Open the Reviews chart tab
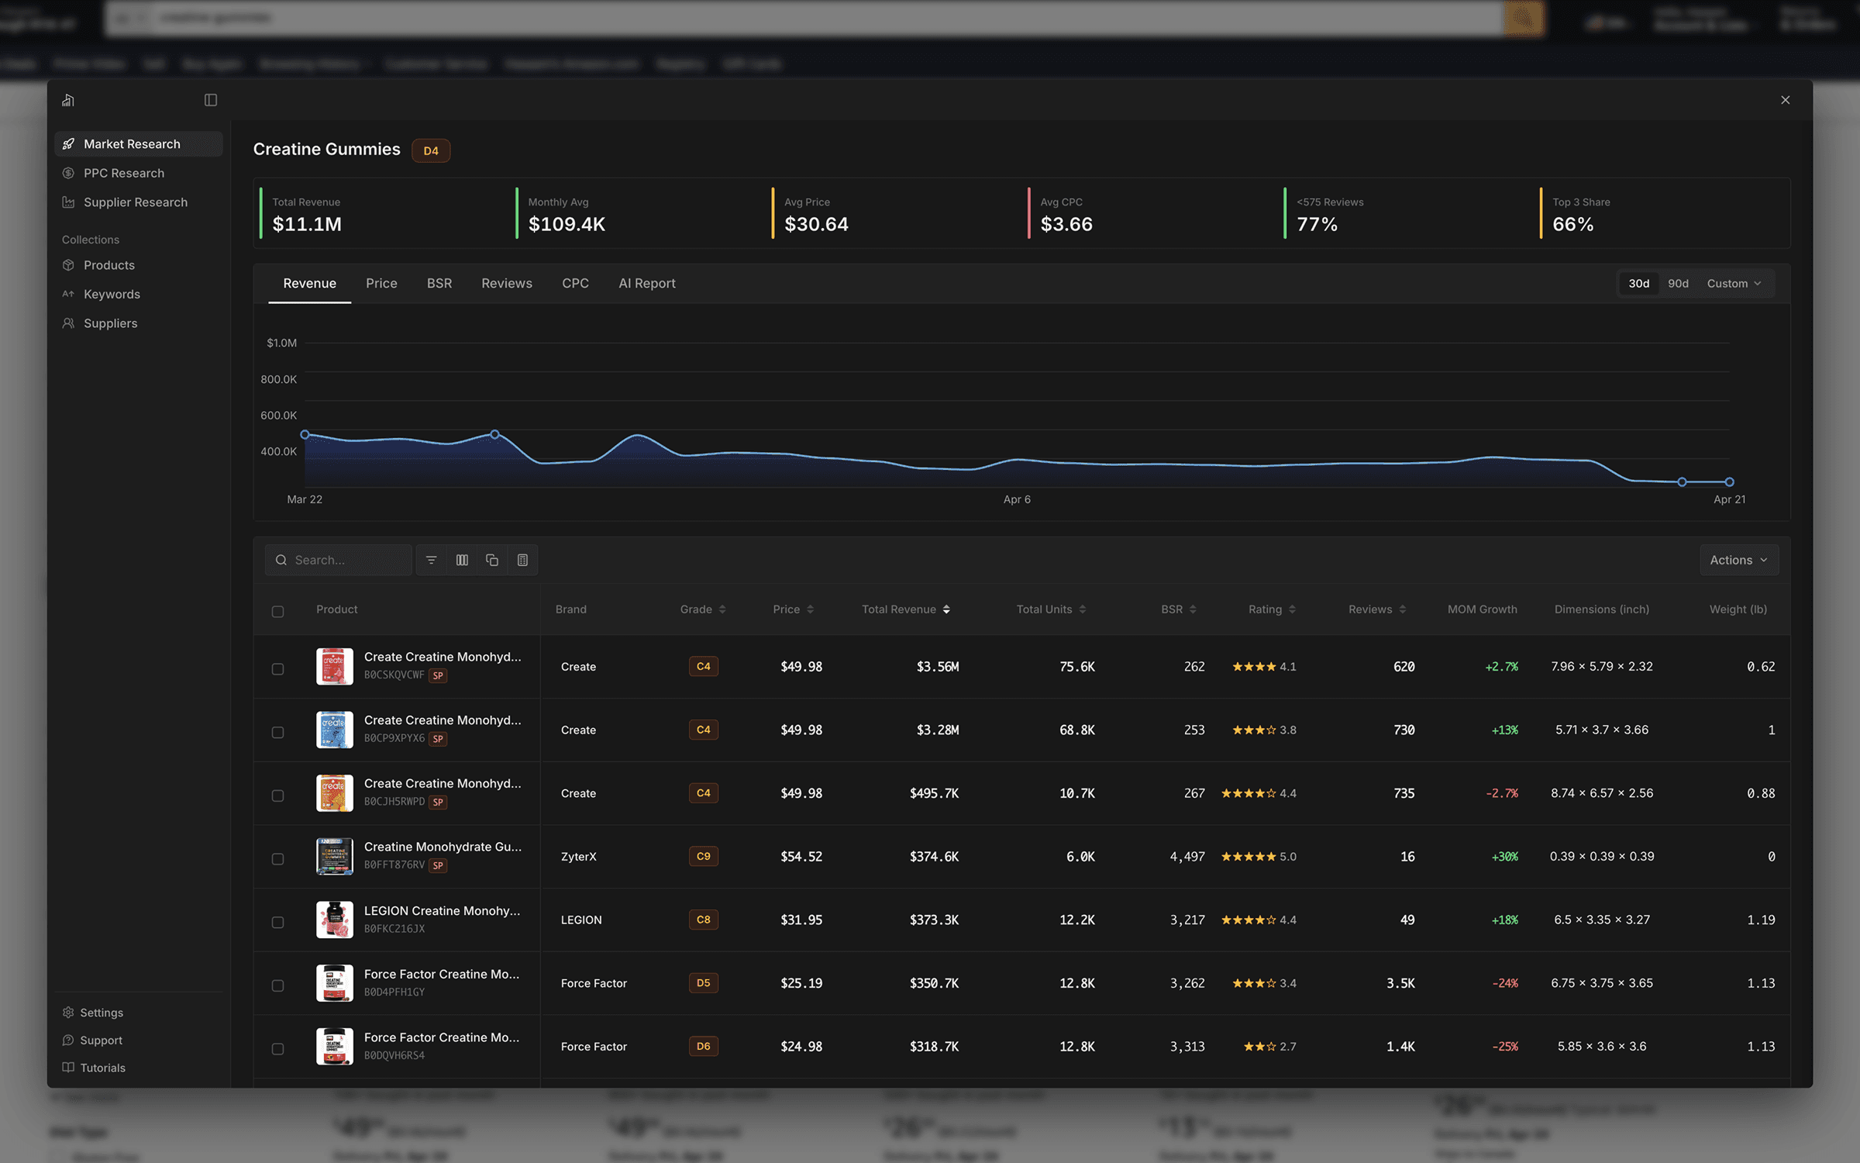Viewport: 1860px width, 1163px height. pyautogui.click(x=507, y=284)
